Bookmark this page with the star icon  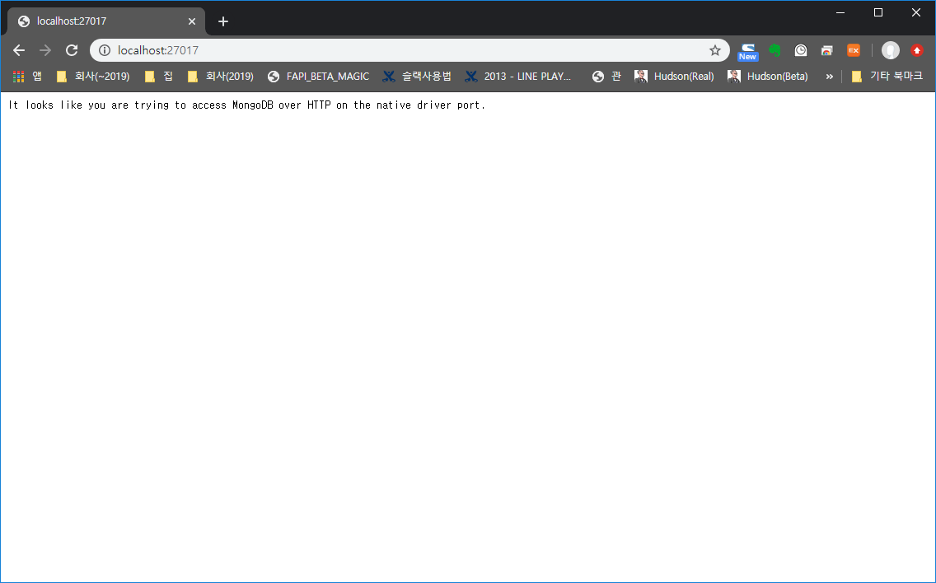714,50
